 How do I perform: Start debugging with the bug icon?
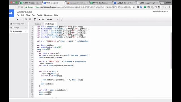[x=43, y=19]
